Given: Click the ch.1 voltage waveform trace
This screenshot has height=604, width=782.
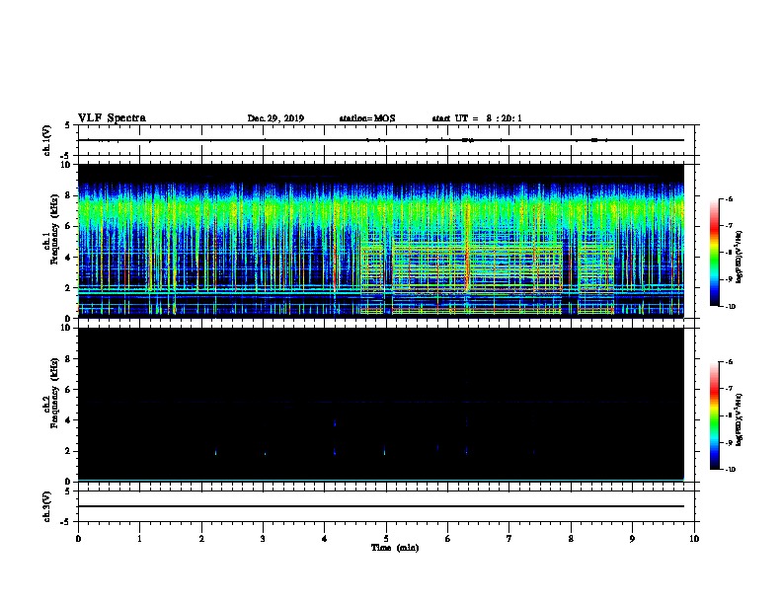Looking at the screenshot, I should [x=381, y=140].
